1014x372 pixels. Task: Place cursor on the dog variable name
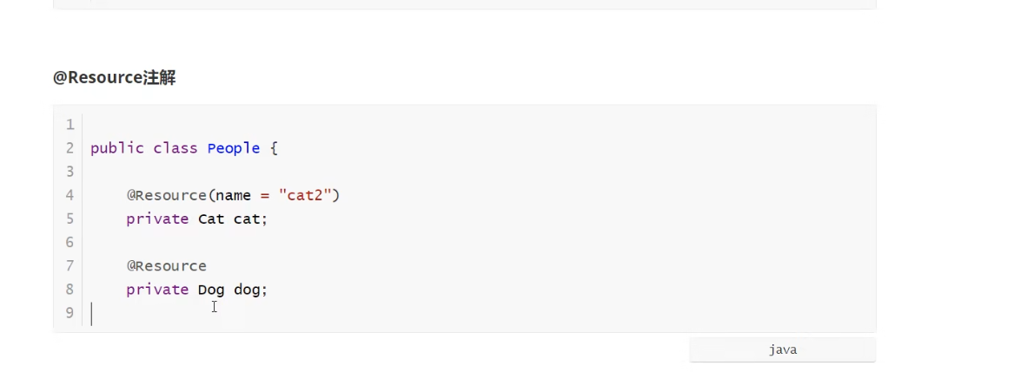point(247,289)
